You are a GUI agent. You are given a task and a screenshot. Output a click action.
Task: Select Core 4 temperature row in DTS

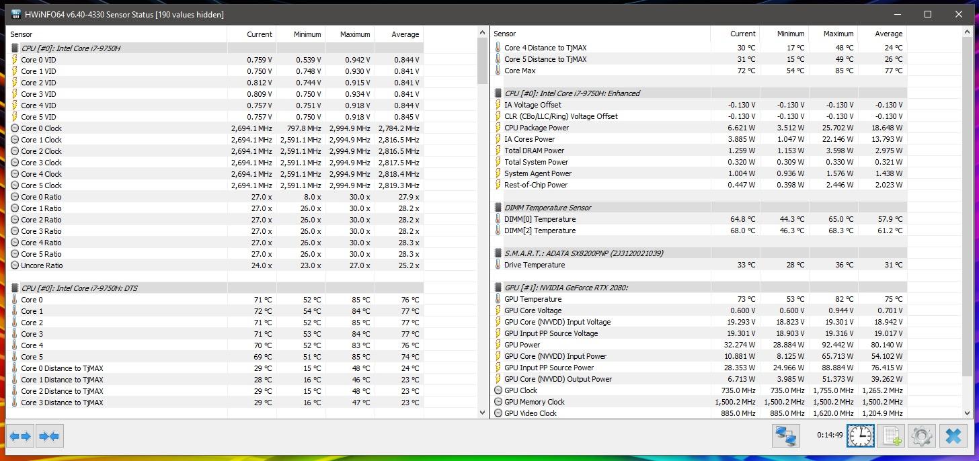pyautogui.click(x=215, y=345)
